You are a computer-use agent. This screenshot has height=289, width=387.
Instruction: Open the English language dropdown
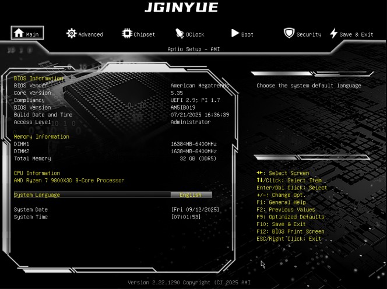pyautogui.click(x=191, y=195)
